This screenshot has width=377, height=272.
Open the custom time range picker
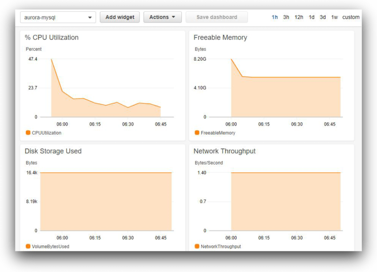(x=351, y=17)
